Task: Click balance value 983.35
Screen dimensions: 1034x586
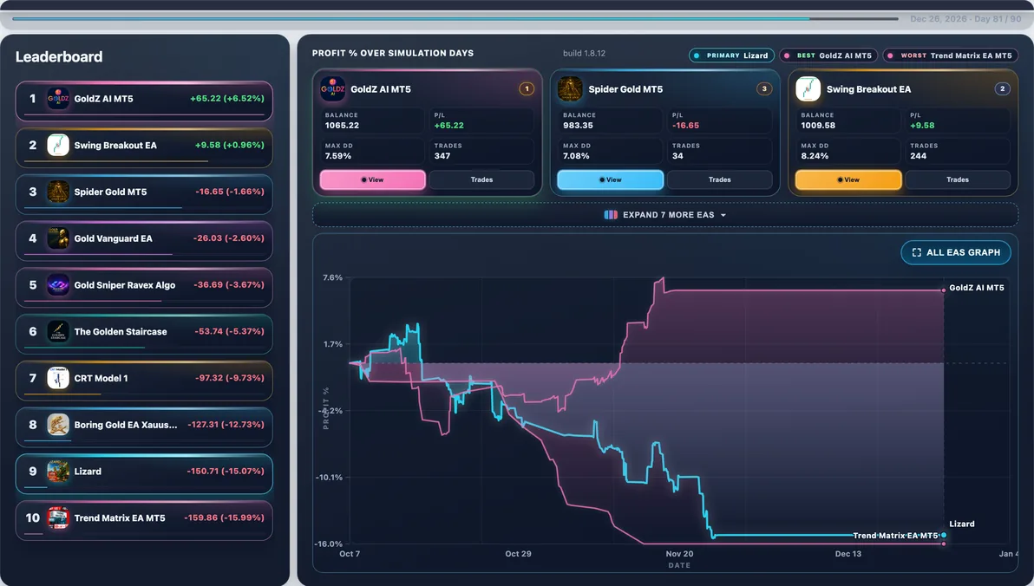Action: (x=578, y=125)
